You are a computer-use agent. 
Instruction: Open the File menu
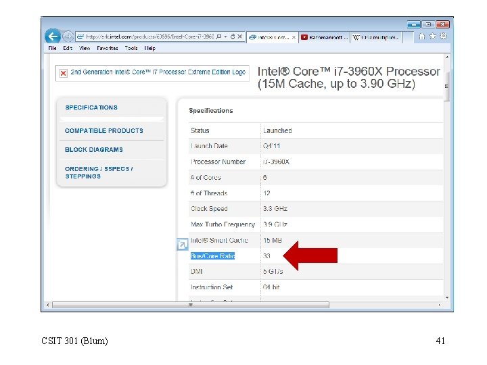click(52, 48)
